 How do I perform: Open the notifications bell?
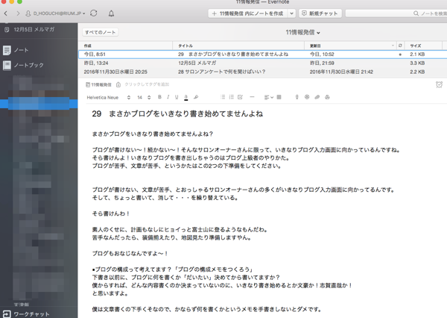coord(111,13)
